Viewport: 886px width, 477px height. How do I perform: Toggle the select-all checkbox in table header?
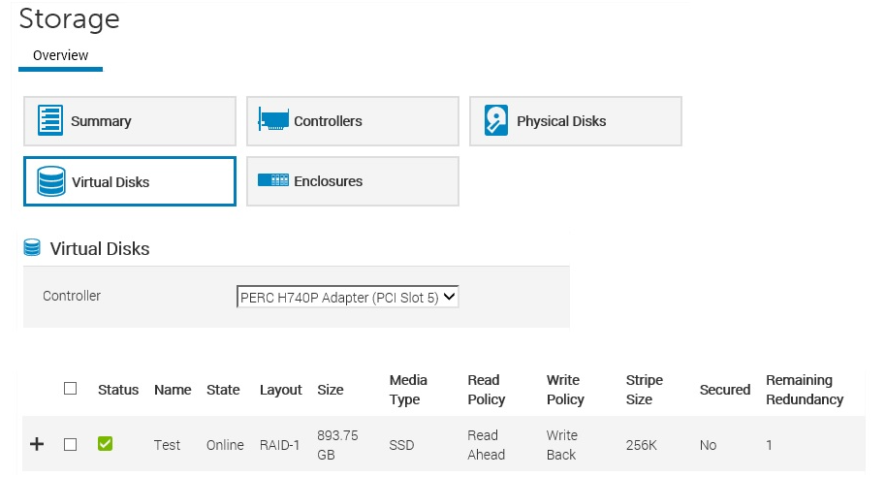tap(70, 389)
